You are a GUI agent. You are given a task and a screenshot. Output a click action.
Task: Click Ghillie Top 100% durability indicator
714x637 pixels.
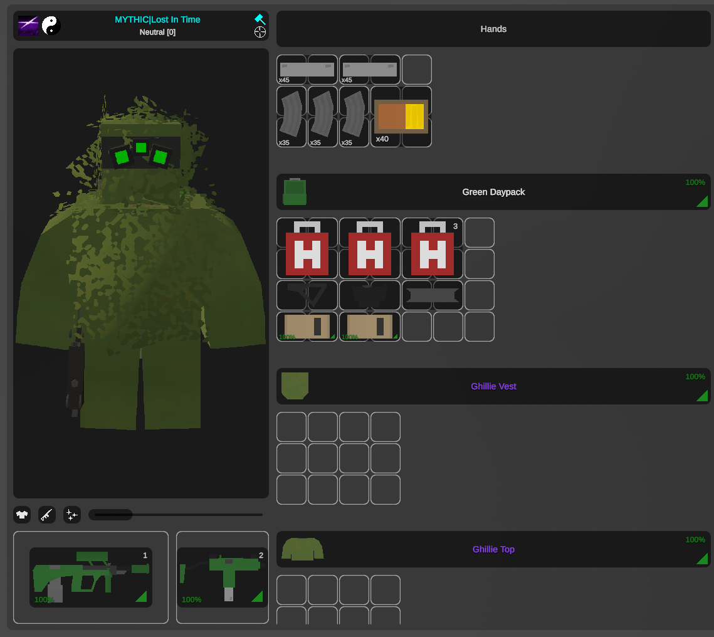[695, 540]
